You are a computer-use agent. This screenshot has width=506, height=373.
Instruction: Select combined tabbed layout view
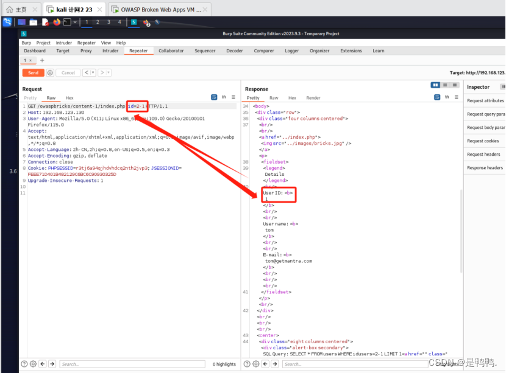click(455, 85)
